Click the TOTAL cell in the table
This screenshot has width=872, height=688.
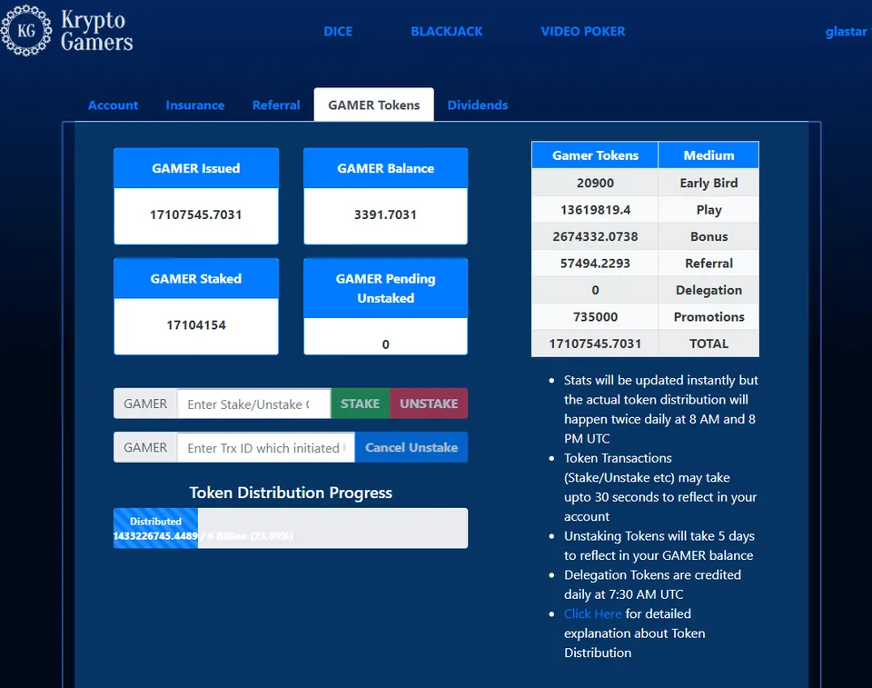(x=708, y=344)
